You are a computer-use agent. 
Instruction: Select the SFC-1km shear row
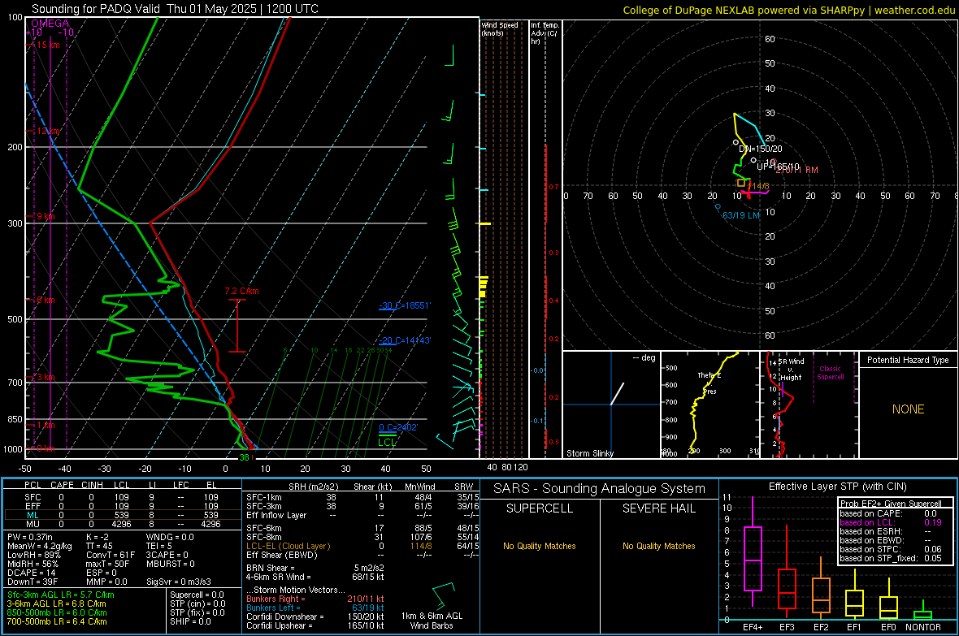(x=362, y=497)
